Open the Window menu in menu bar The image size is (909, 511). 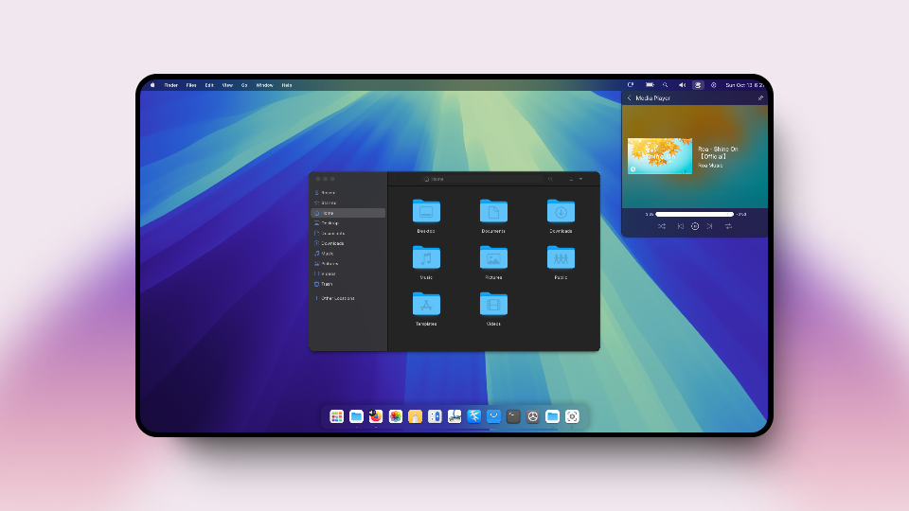click(x=265, y=85)
